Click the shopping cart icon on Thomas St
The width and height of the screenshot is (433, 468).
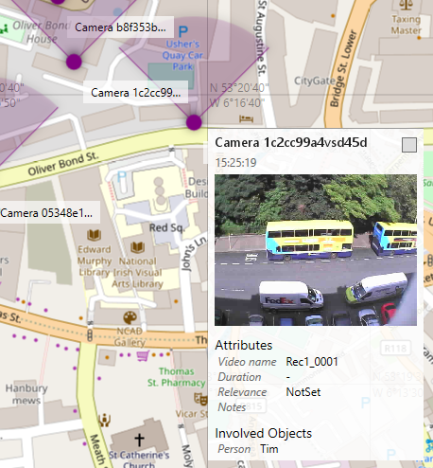click(x=143, y=356)
